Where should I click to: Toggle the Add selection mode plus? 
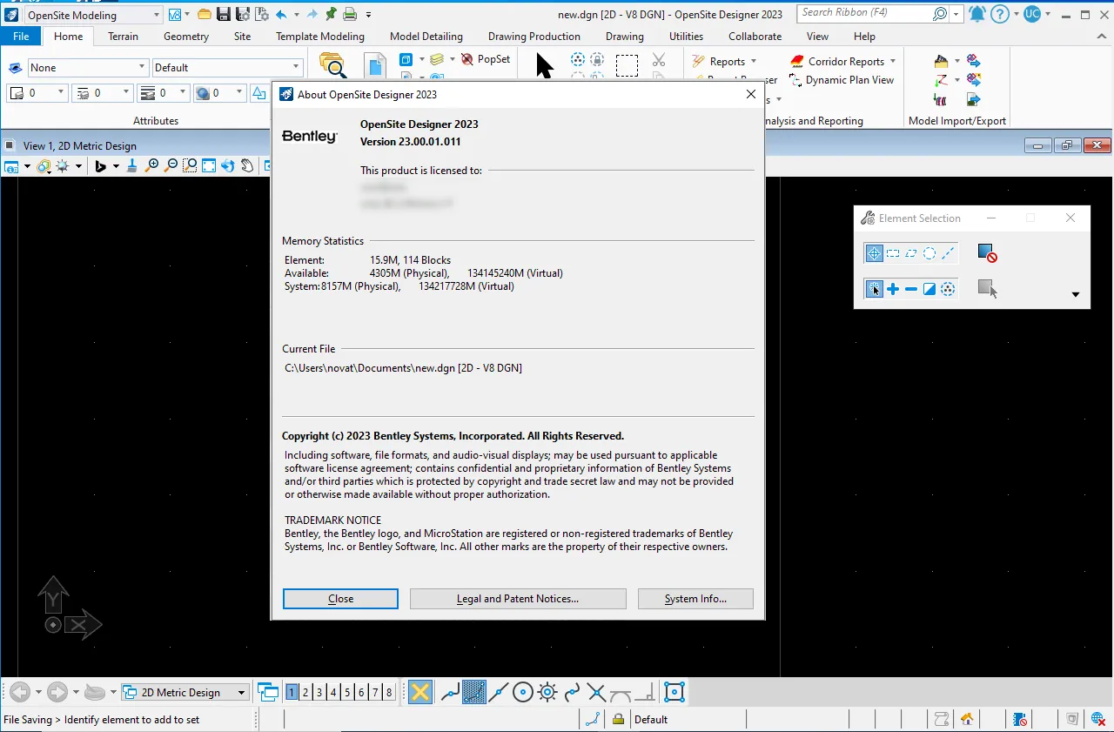point(893,289)
